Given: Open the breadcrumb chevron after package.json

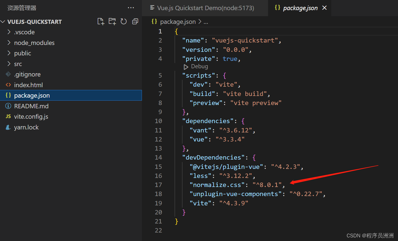Looking at the screenshot, I should click(x=200, y=22).
